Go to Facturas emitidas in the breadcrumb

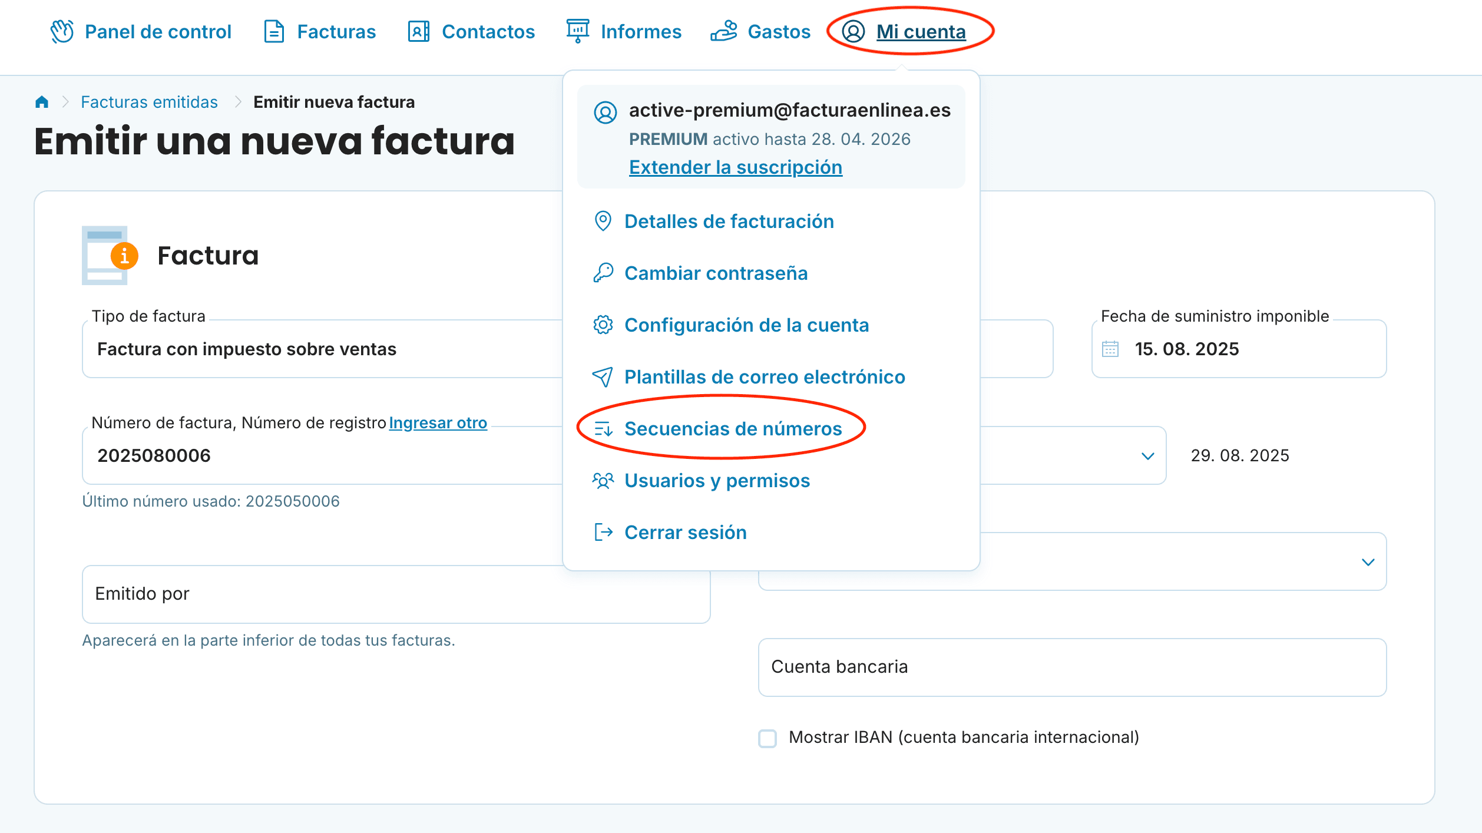[149, 102]
